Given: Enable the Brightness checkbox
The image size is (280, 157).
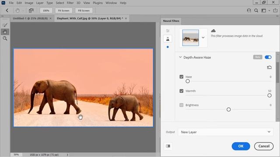Looking at the screenshot, I should (x=182, y=105).
